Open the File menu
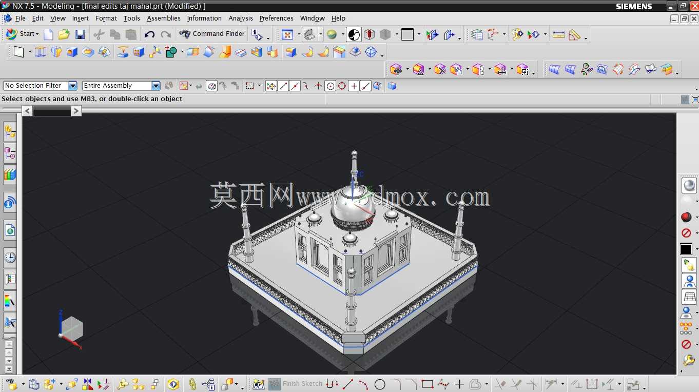 (20, 18)
